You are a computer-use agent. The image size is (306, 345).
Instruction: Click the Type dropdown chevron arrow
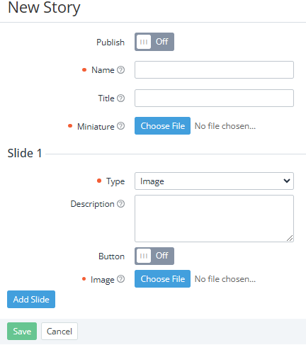(x=287, y=181)
